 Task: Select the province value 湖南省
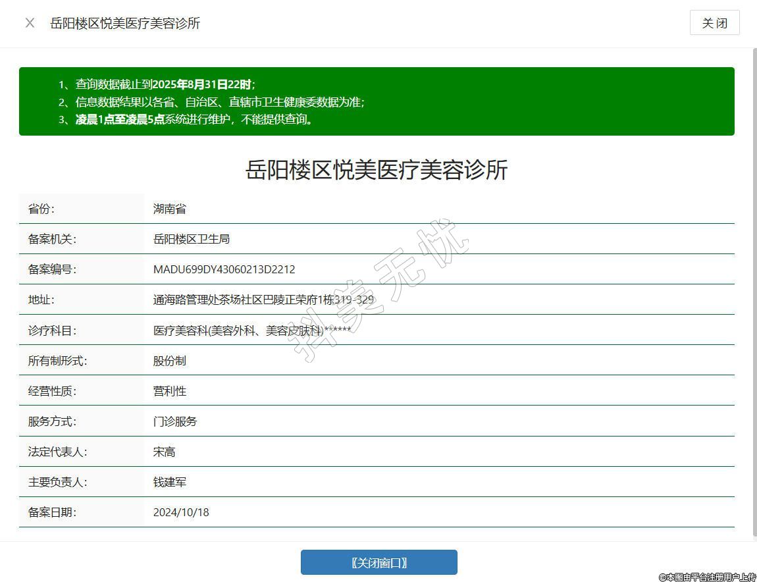[170, 209]
